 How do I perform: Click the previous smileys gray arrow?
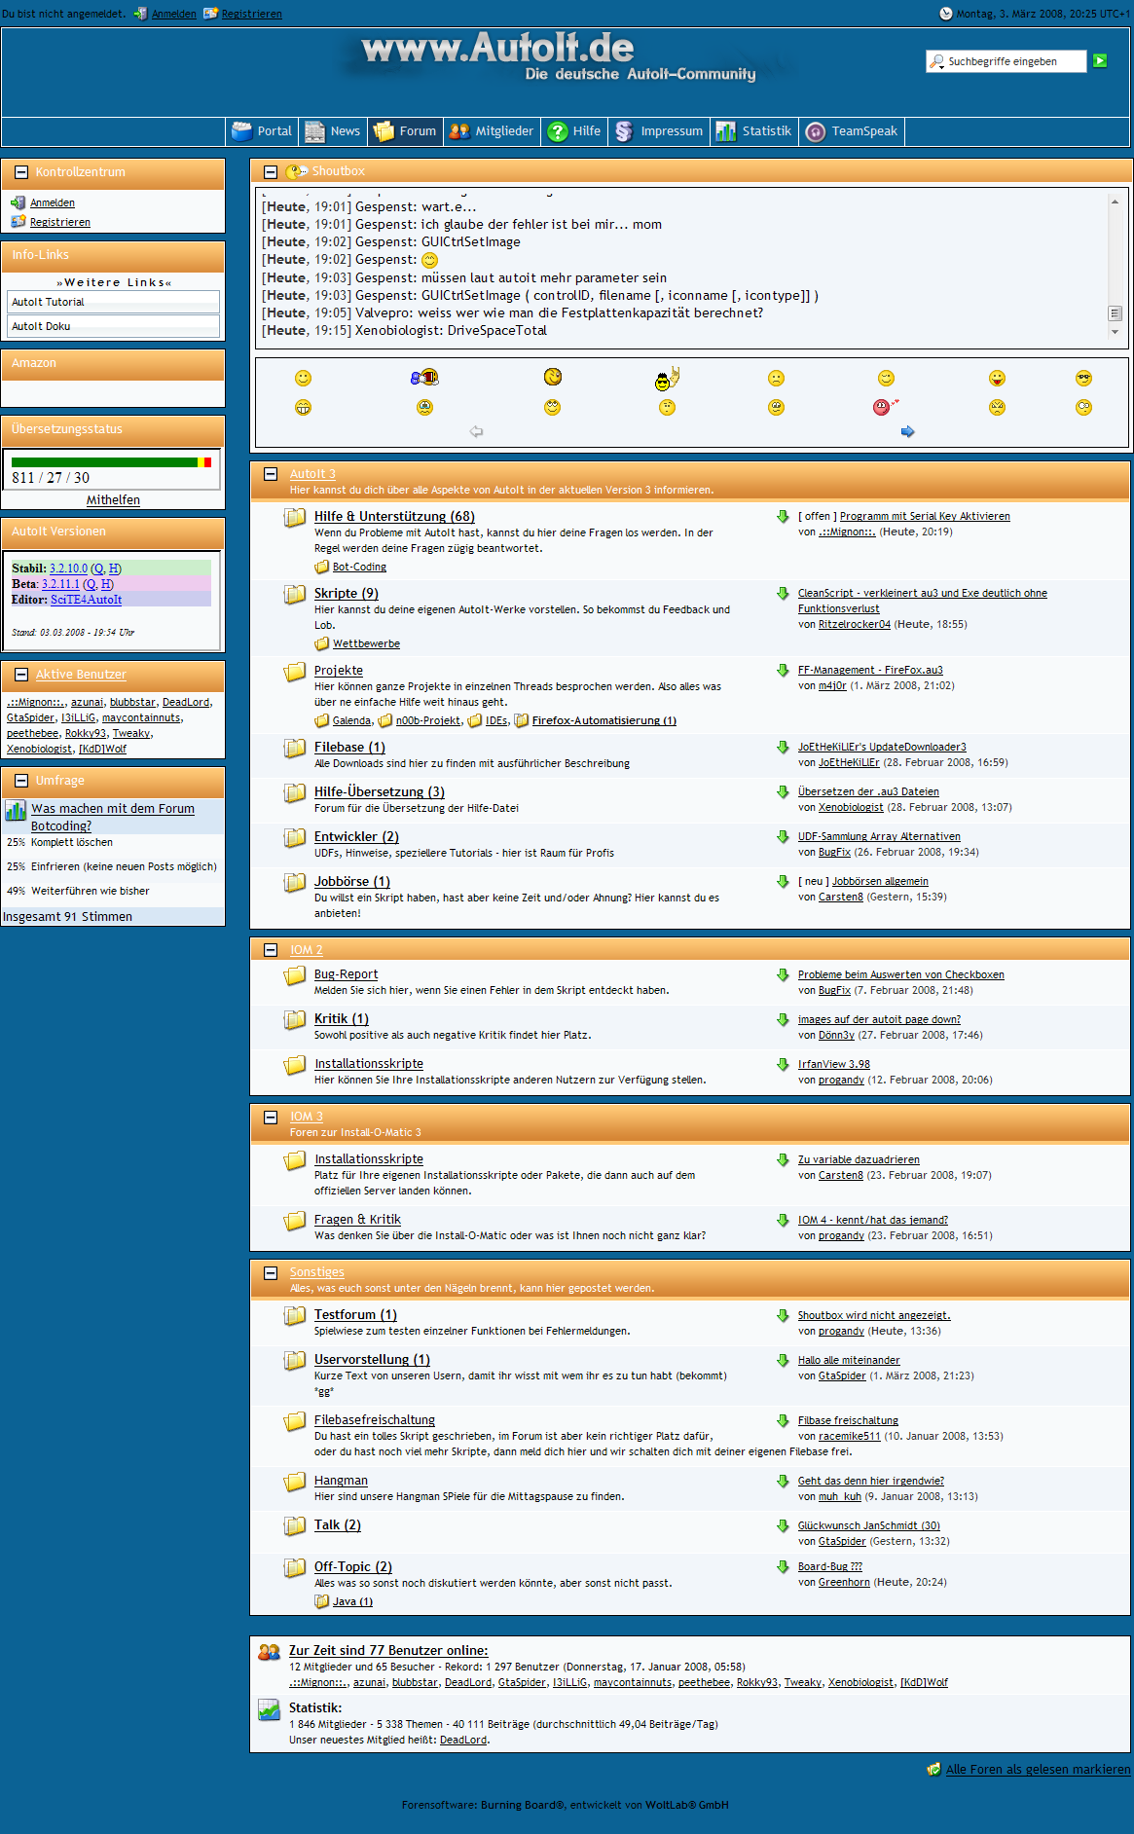pos(476,431)
